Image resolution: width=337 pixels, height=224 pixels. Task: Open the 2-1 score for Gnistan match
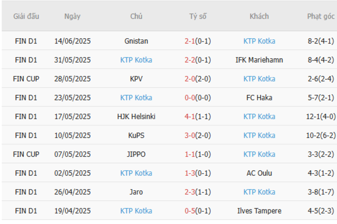(x=198, y=41)
